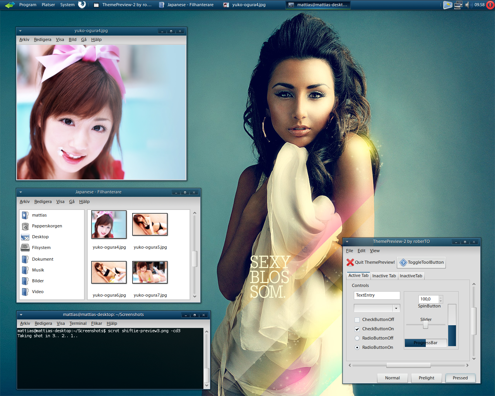Click the green arrow main menu icon

coord(10,5)
